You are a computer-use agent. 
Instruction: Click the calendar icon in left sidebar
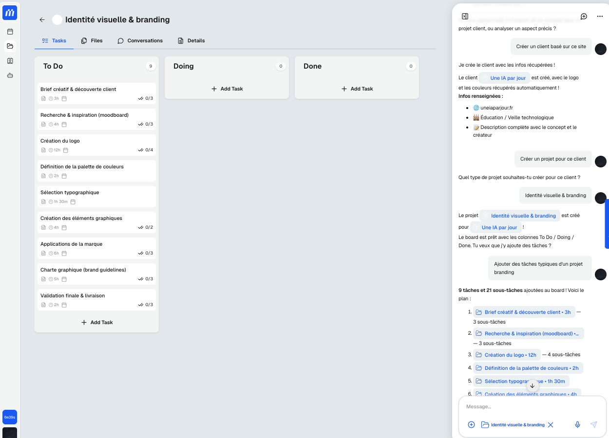10,32
